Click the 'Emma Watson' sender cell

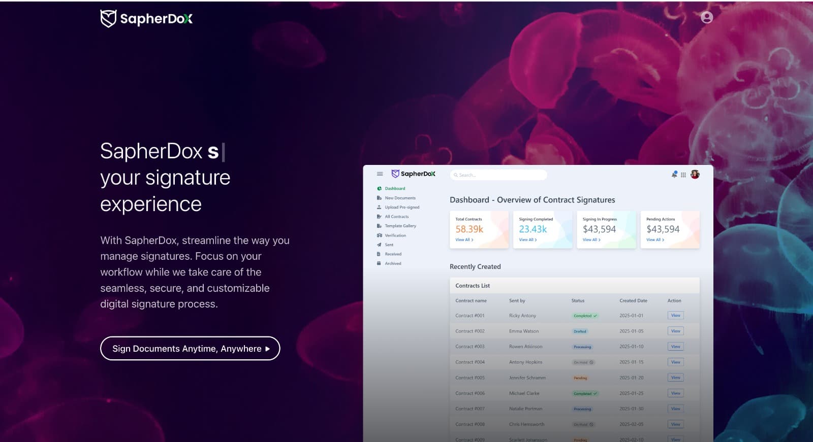pos(524,331)
